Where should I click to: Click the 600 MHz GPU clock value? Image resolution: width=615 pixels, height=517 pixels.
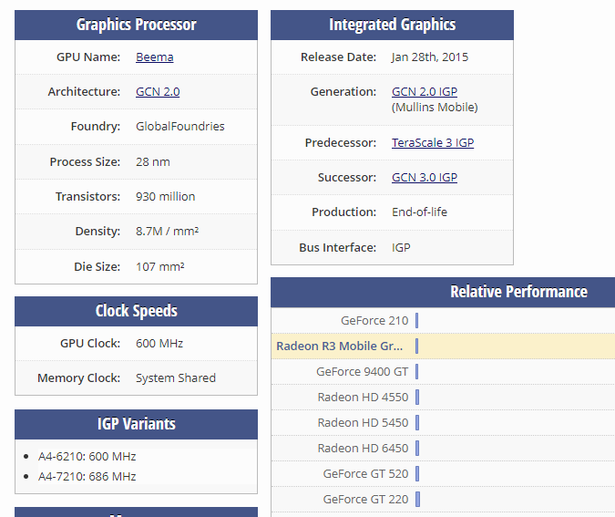click(x=159, y=344)
